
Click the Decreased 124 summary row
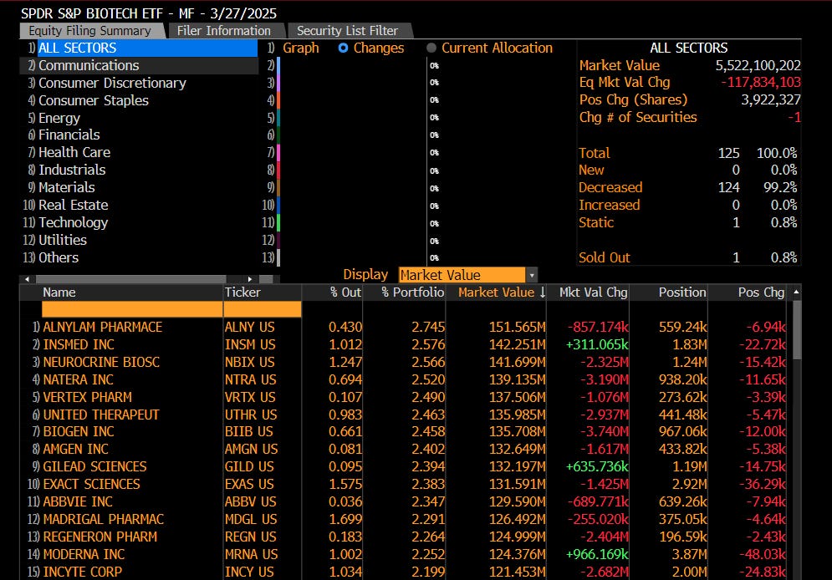[x=688, y=188]
